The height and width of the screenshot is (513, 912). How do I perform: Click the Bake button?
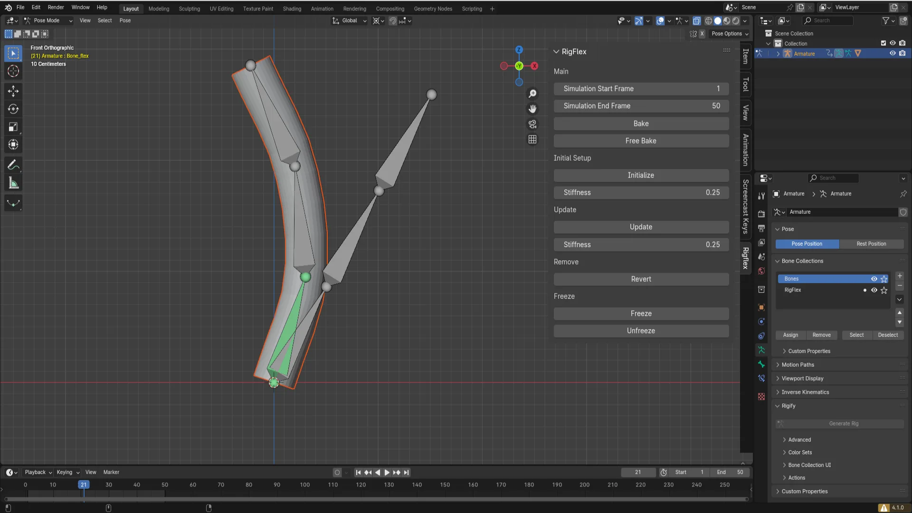pos(640,123)
